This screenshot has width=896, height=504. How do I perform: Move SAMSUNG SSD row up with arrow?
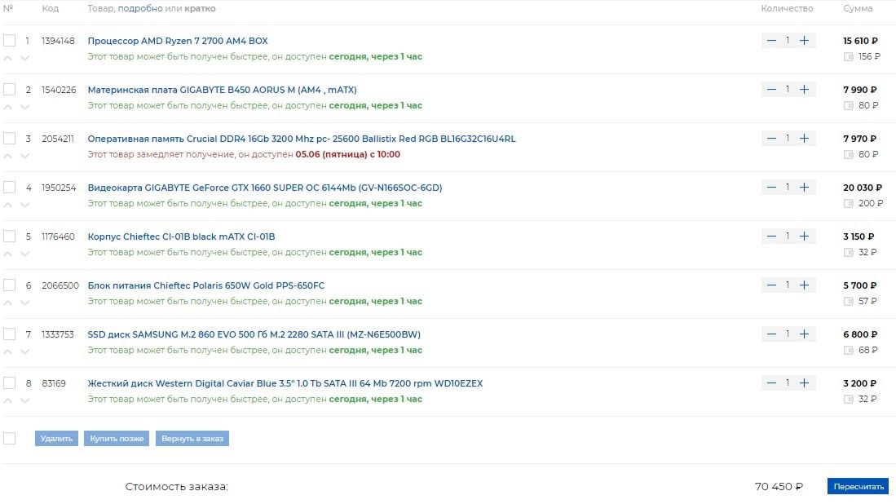point(8,351)
